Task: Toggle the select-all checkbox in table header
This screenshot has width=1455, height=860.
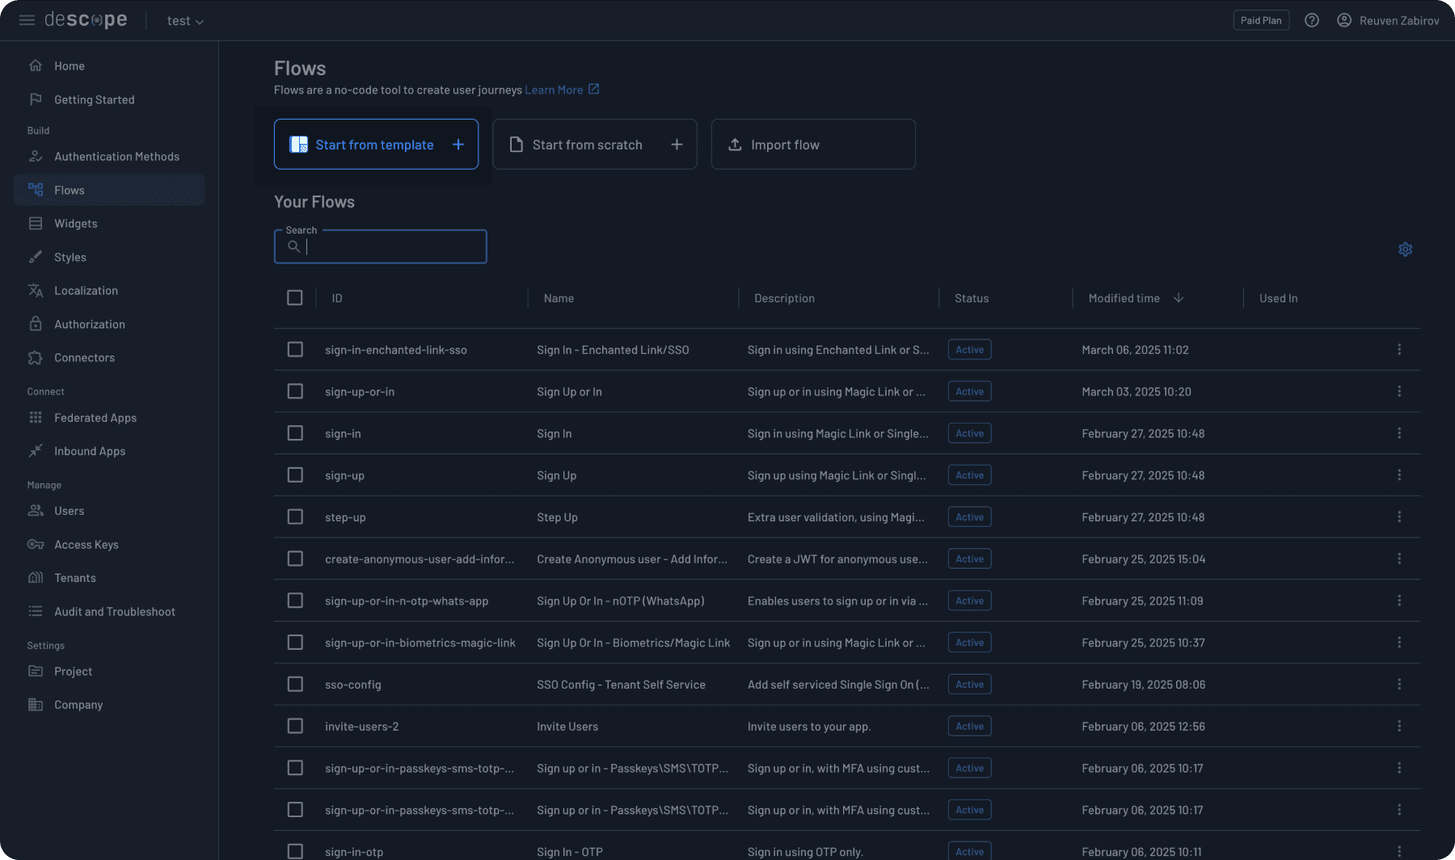Action: (x=295, y=297)
